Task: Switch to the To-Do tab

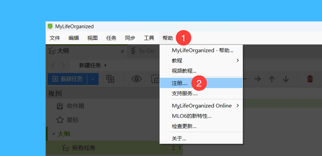Action: tap(143, 51)
